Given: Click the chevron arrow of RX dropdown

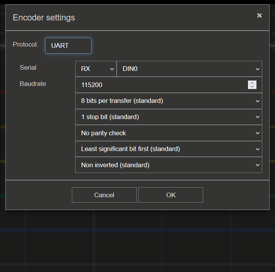Looking at the screenshot, I should [x=112, y=69].
